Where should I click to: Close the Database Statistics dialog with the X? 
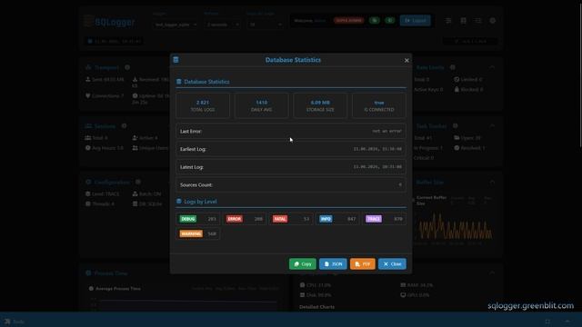406,60
